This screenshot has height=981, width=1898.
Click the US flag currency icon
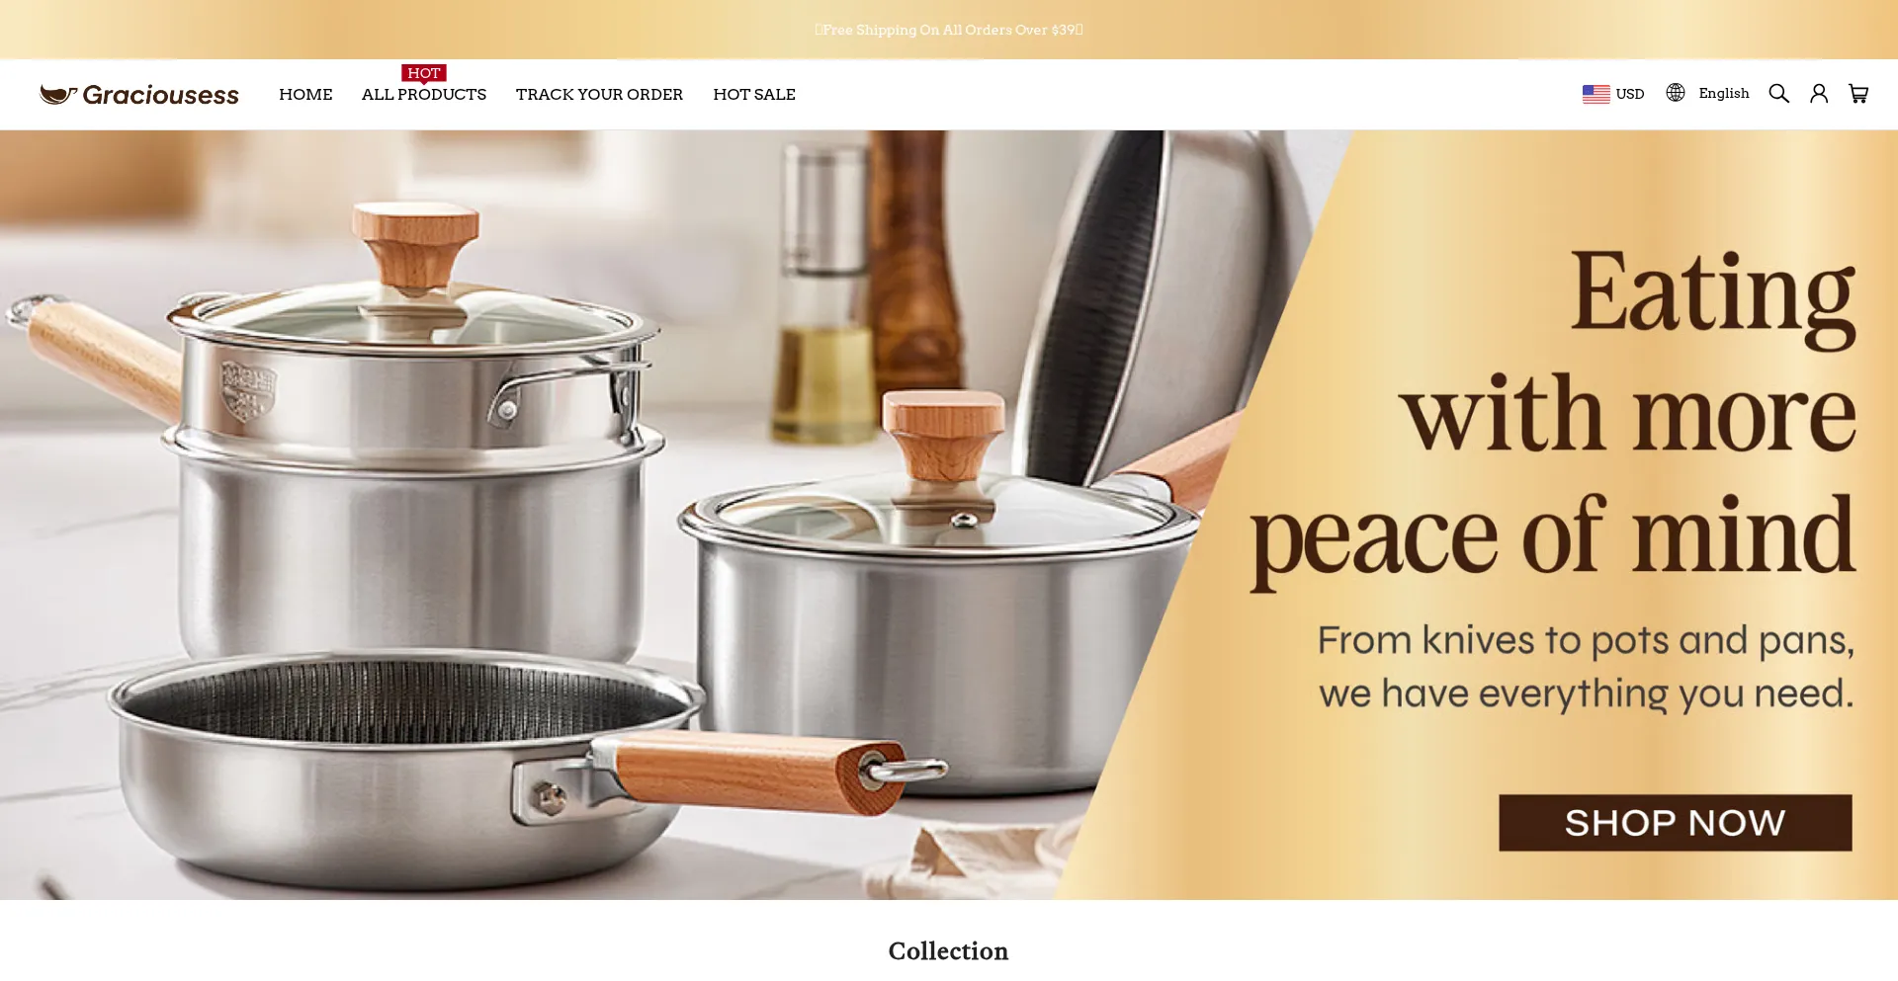(1596, 94)
